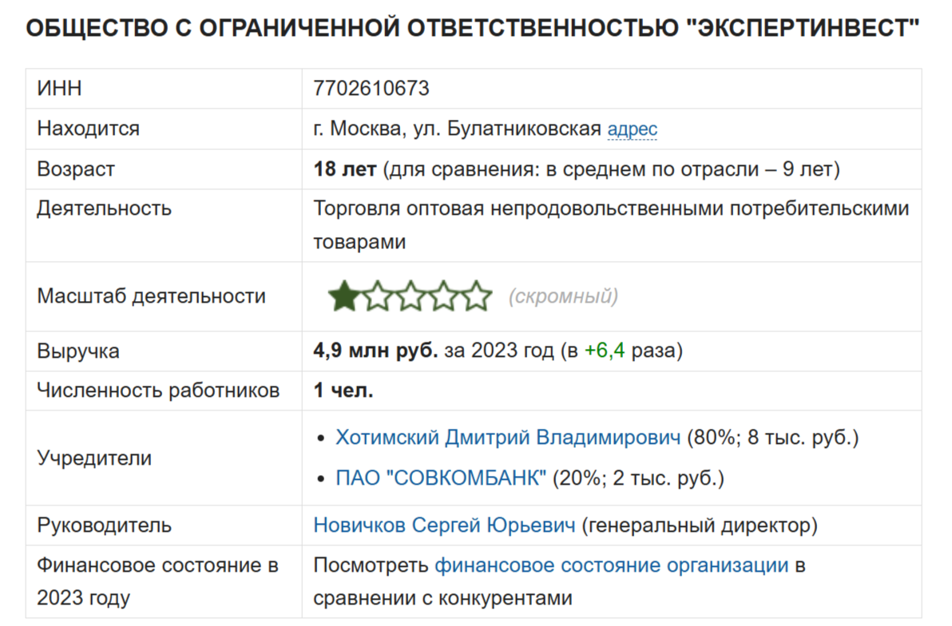Open the ПАО "СОВКОМБАНК" founder link
952x626 pixels.
point(442,478)
